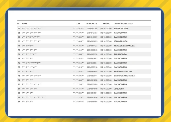171x122 pixels.
Task: Click name R*** D*** C*** M*** M***
Action: pyautogui.click(x=32, y=84)
